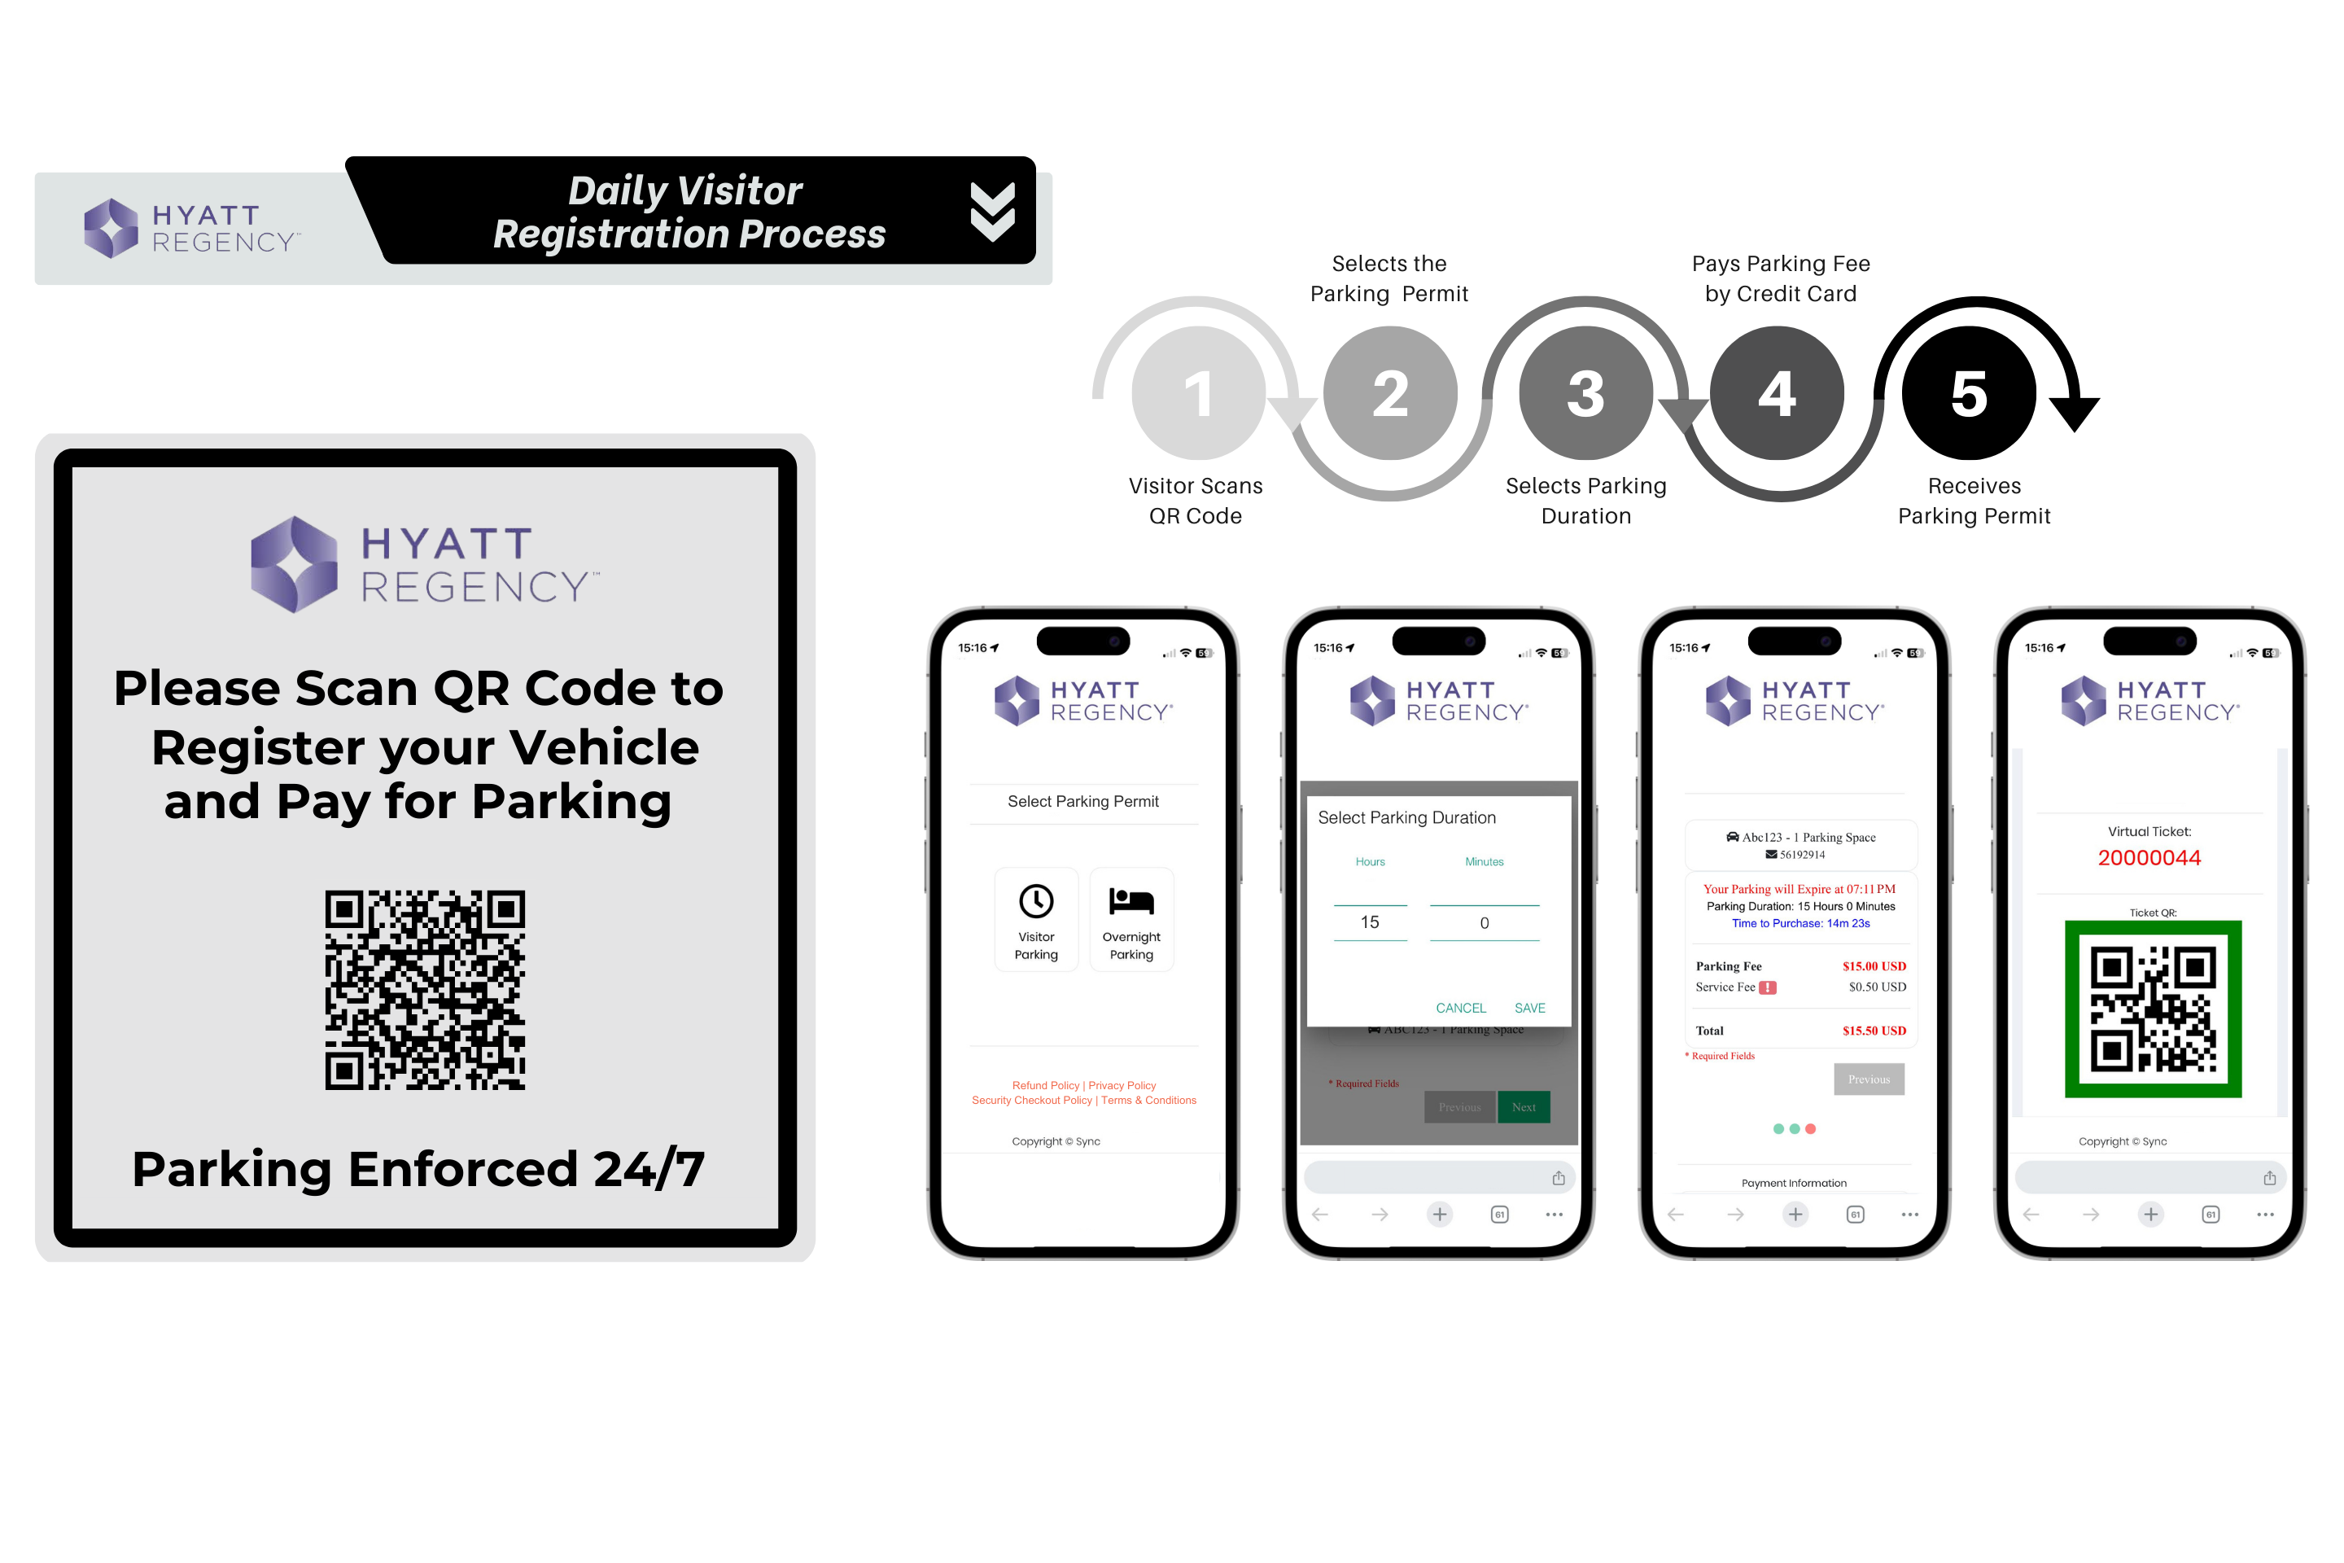Toggle the service fee info icon
Screen dimensions: 2344x1563
click(x=1769, y=987)
